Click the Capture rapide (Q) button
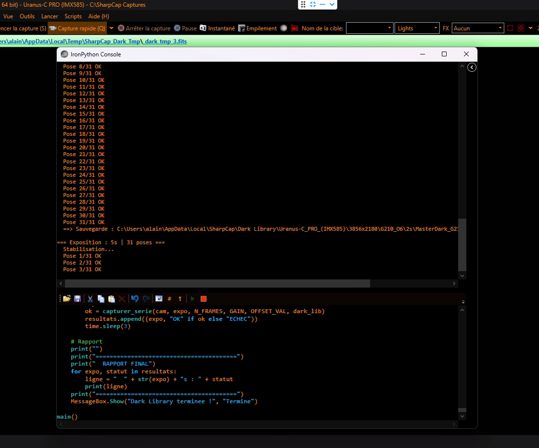This screenshot has width=539, height=448. click(x=77, y=28)
